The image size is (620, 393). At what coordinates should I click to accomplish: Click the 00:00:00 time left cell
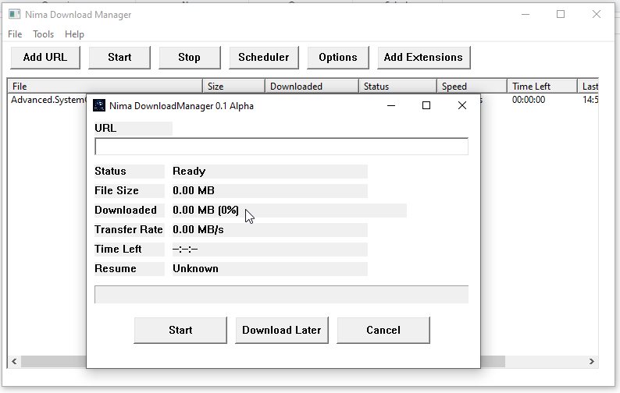click(529, 100)
